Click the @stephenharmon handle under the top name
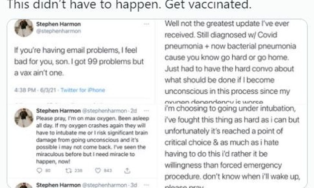This screenshot has width=314, height=188. pyautogui.click(x=58, y=31)
